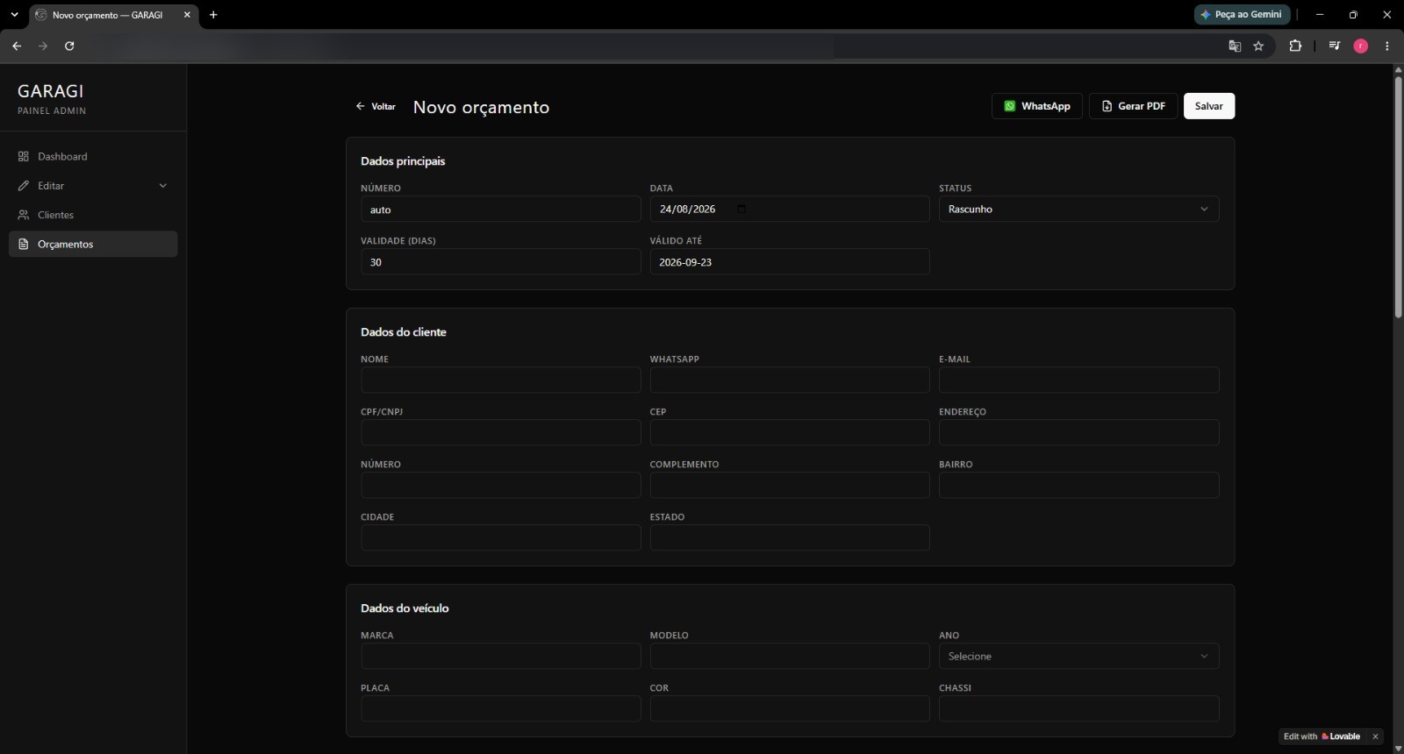Open the browser extensions puzzle icon
Viewport: 1404px width, 754px height.
[x=1295, y=46]
